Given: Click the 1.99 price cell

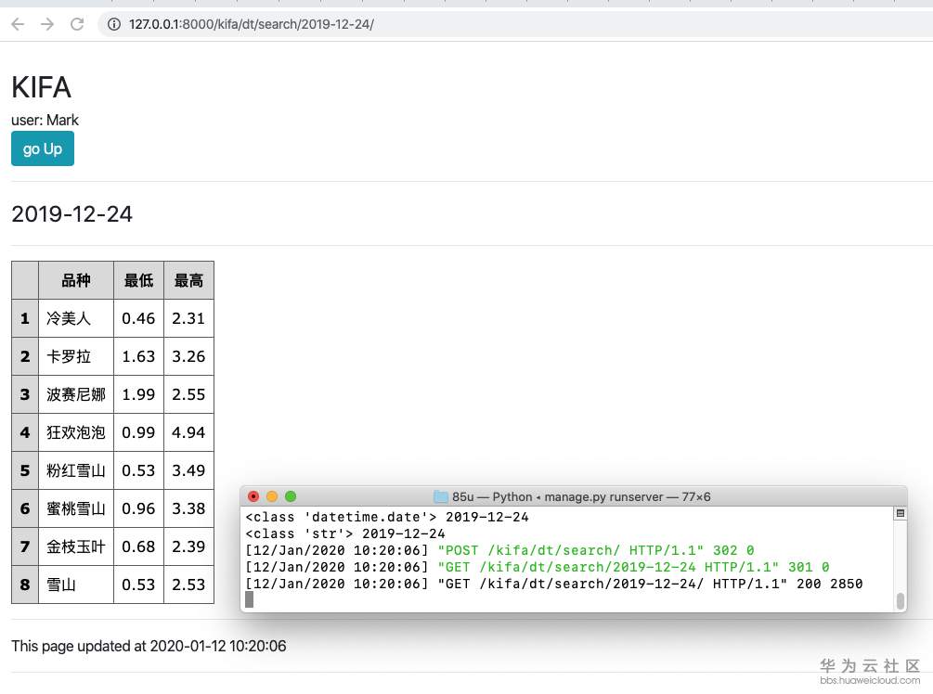Looking at the screenshot, I should (x=138, y=394).
